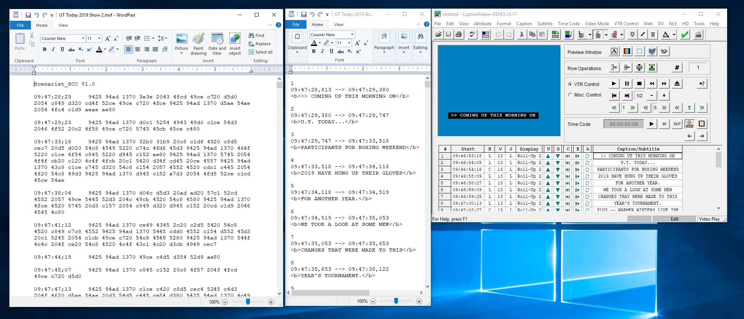Open the Subtitle menu in CaptionMaker
Viewport: 744px width, 319px height.
pos(545,24)
